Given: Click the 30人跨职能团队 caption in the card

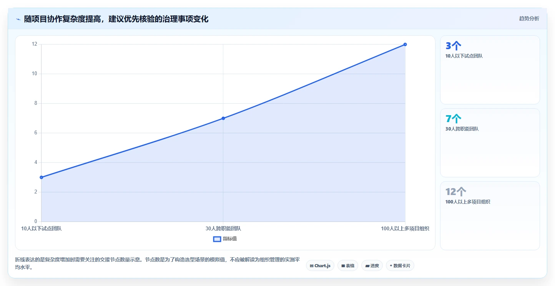Looking at the screenshot, I should [462, 129].
